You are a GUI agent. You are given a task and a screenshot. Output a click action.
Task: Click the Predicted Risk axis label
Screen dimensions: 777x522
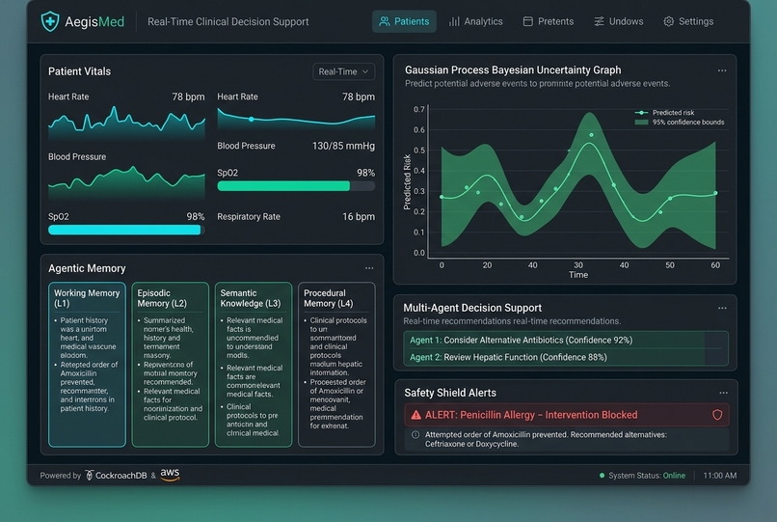pyautogui.click(x=408, y=182)
